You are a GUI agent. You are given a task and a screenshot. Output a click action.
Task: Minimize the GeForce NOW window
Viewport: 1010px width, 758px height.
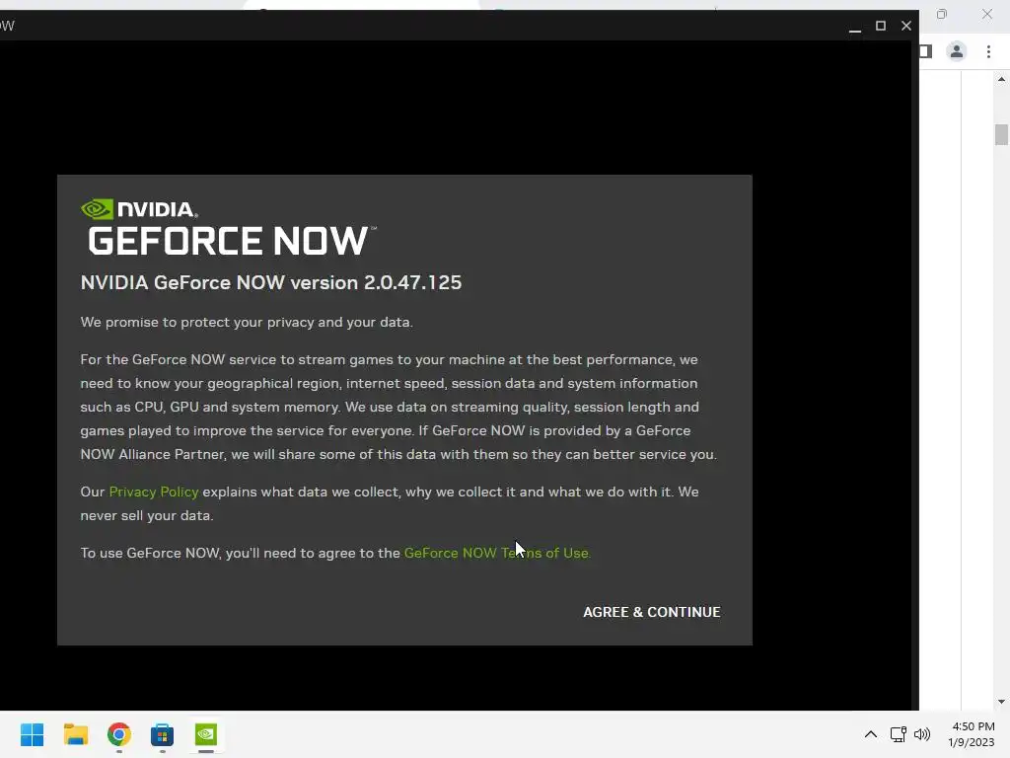855,27
